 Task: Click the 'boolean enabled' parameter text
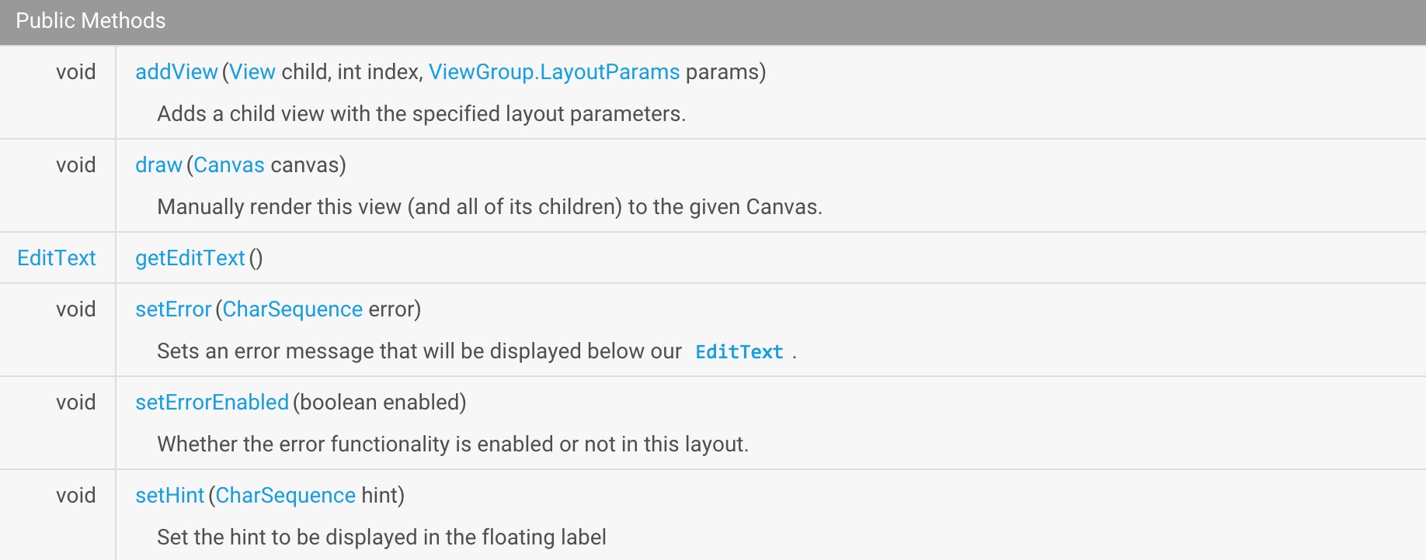(x=381, y=403)
